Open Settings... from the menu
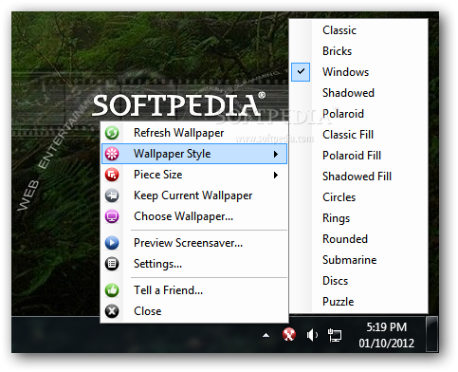Image resolution: width=458 pixels, height=372 pixels. tap(194, 264)
